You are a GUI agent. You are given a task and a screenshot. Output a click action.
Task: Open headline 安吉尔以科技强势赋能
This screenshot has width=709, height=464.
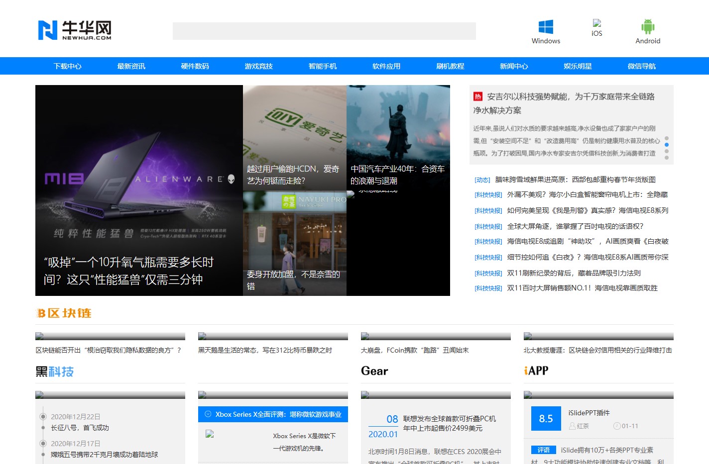564,103
